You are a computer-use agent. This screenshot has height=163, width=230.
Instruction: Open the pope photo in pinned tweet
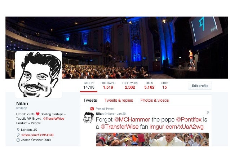coord(152,140)
